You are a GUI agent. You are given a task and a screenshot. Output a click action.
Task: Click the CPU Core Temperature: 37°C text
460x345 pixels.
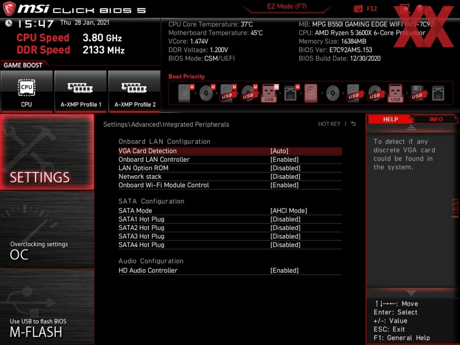[x=210, y=24]
